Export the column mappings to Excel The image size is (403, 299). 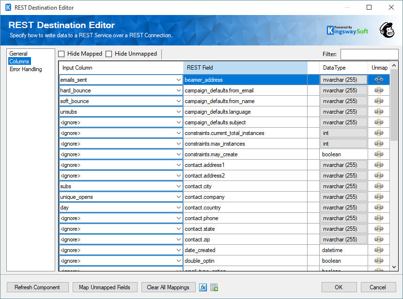coord(213,287)
